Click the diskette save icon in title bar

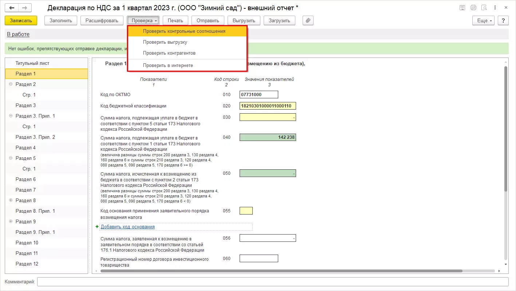click(462, 8)
